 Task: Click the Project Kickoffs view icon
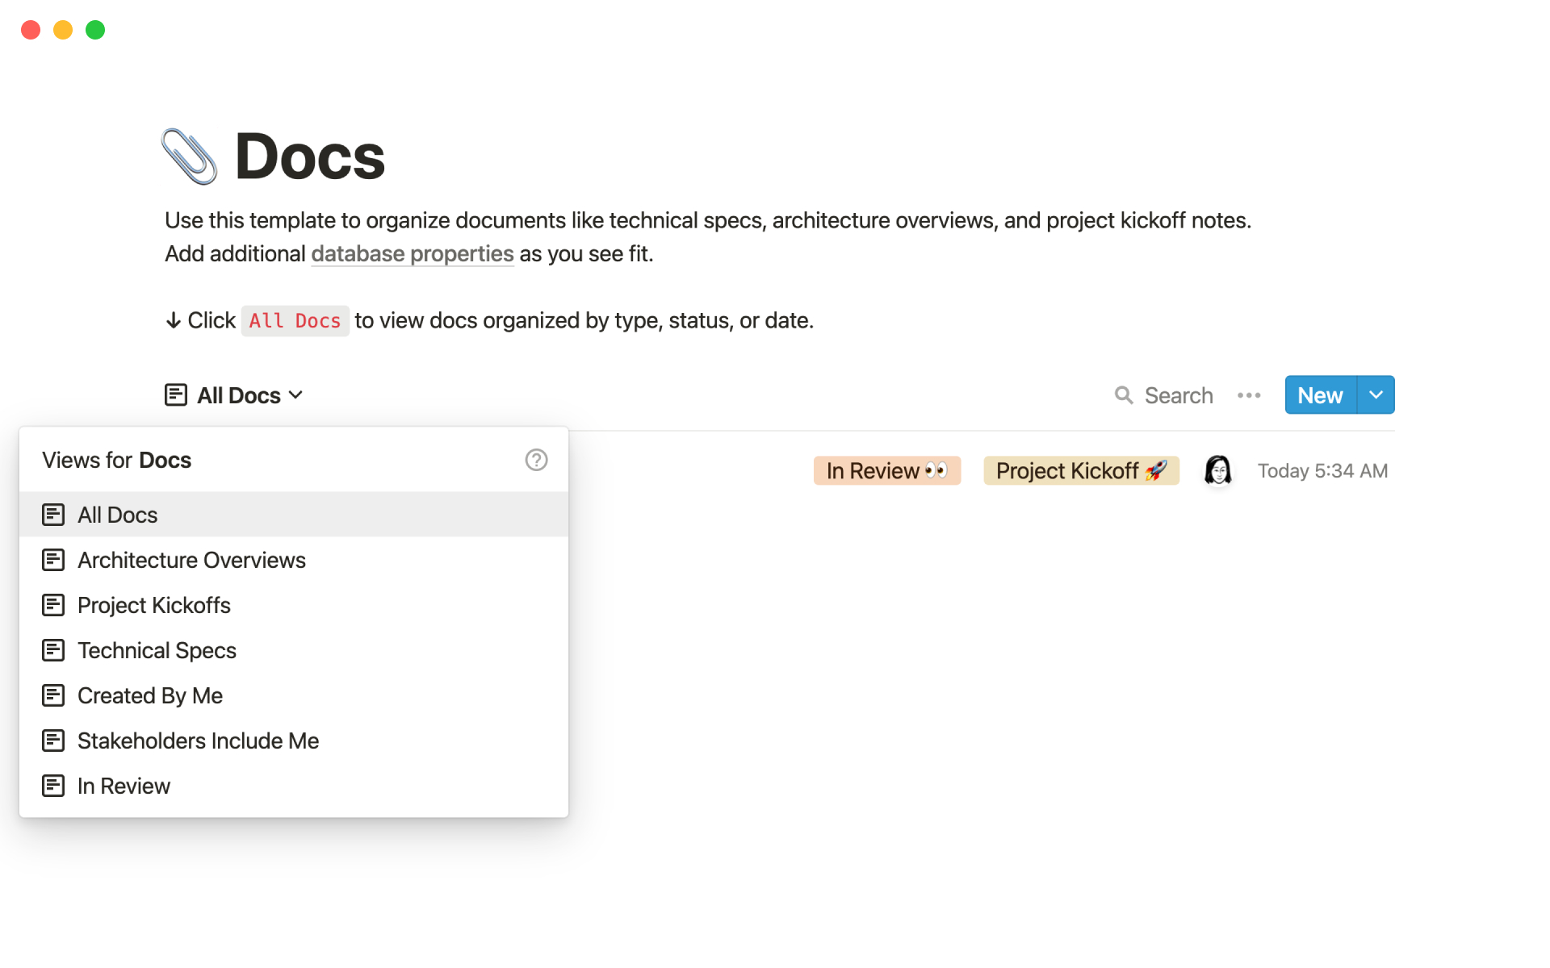54,604
